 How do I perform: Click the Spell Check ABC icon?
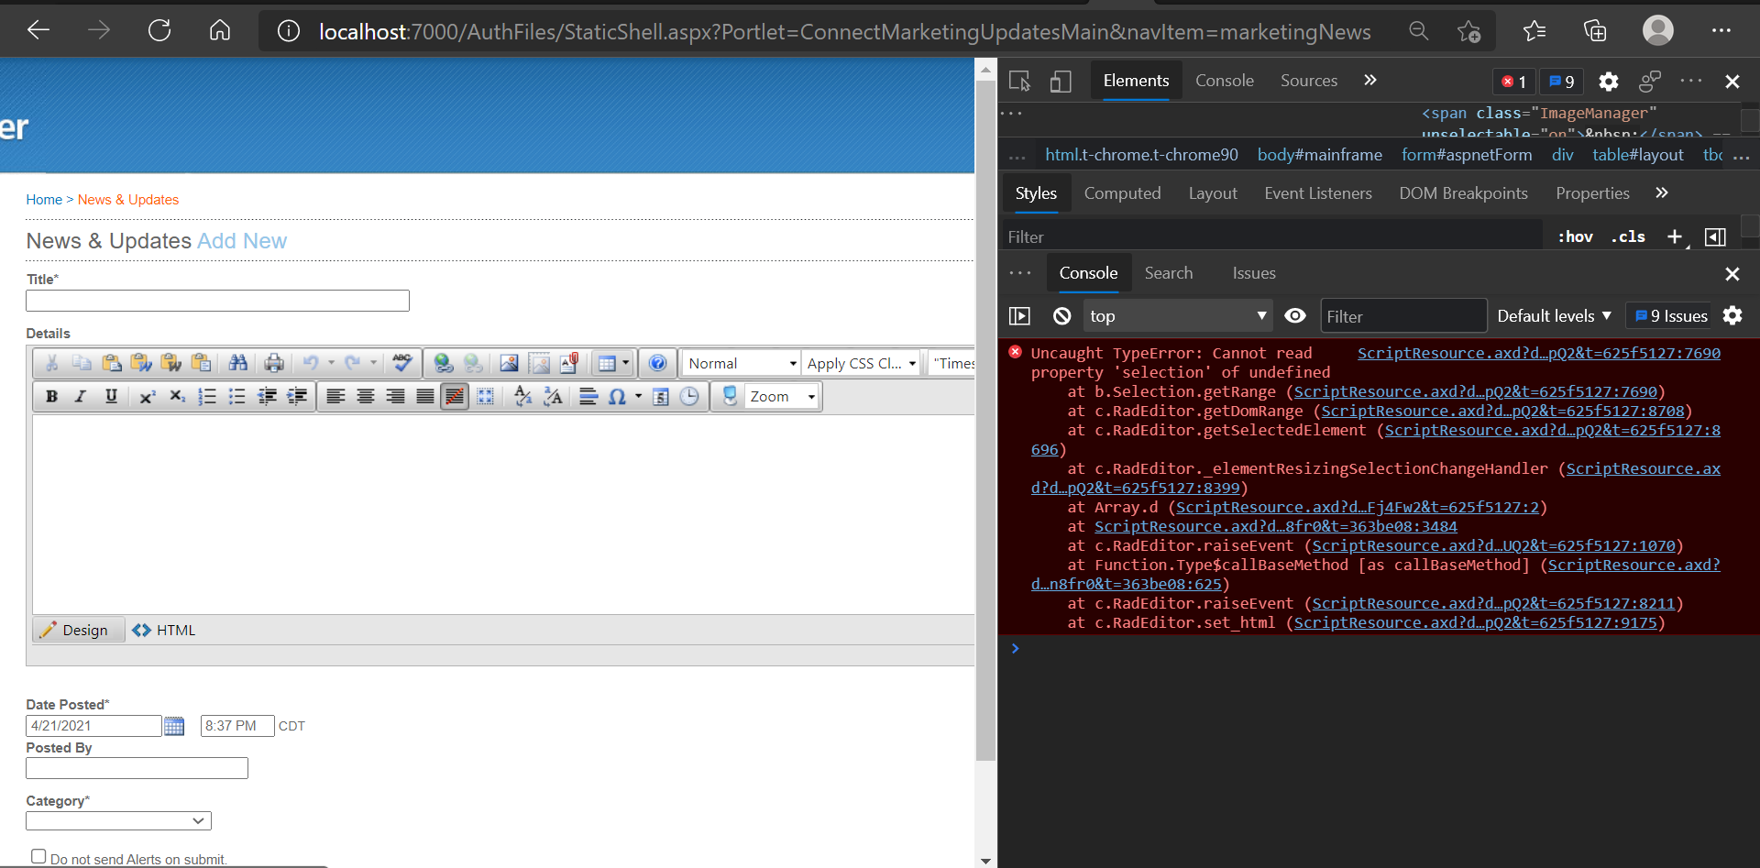401,363
